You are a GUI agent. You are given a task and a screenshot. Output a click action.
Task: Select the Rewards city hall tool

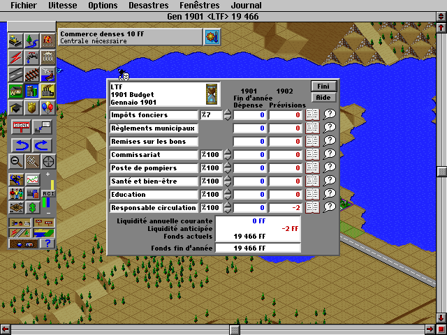click(x=48, y=57)
